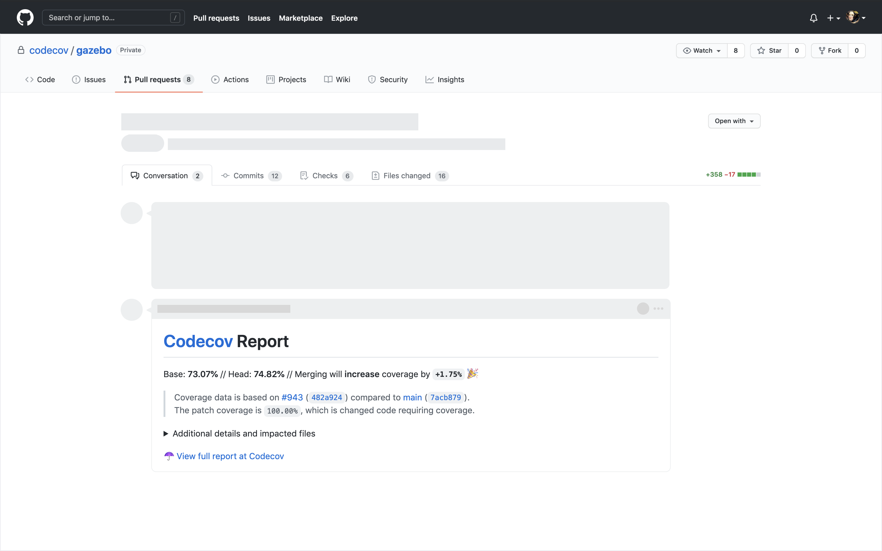Open global Issues in header
The width and height of the screenshot is (882, 551).
259,18
